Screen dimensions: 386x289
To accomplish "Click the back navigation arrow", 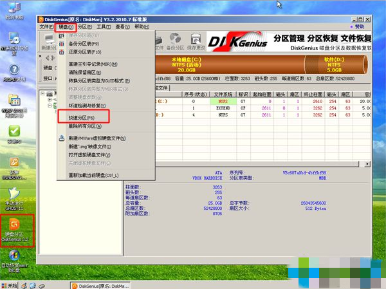I will pyautogui.click(x=48, y=58).
